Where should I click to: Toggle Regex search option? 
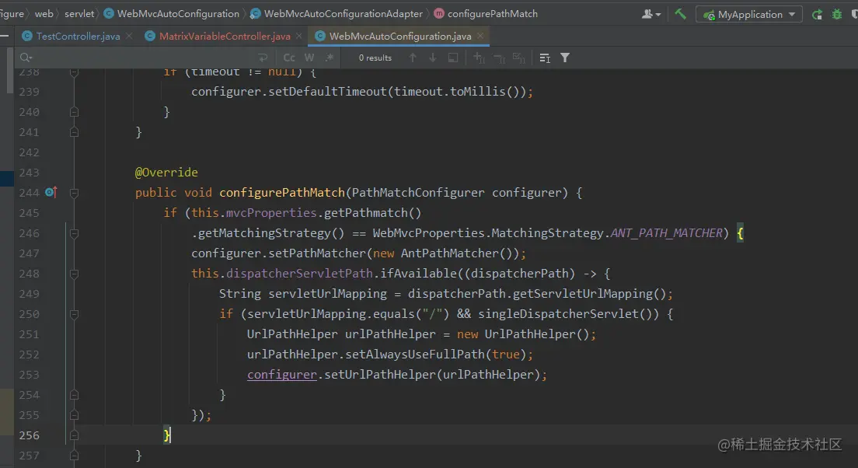coord(330,58)
